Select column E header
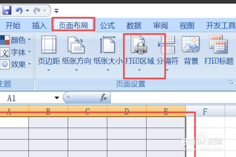This screenshot has height=157, width=236. (166, 111)
